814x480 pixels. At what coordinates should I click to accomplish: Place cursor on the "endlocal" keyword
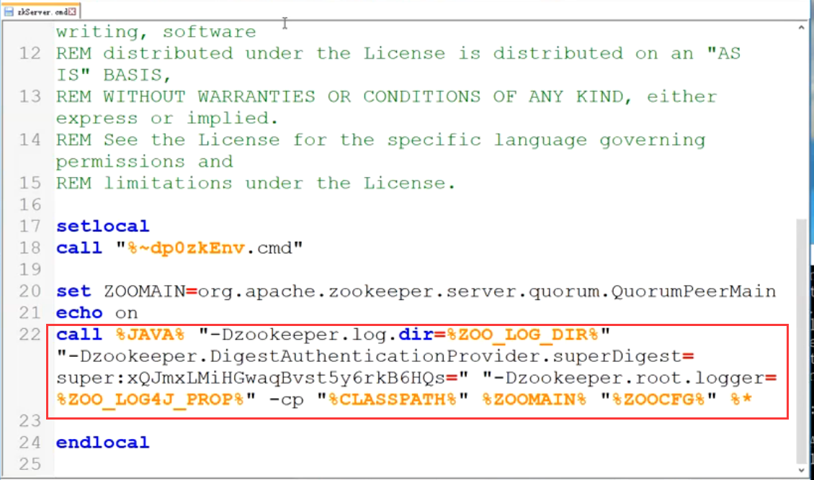[103, 443]
